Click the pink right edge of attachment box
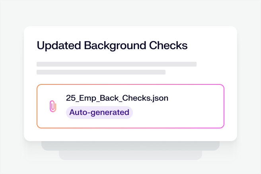 [224, 106]
